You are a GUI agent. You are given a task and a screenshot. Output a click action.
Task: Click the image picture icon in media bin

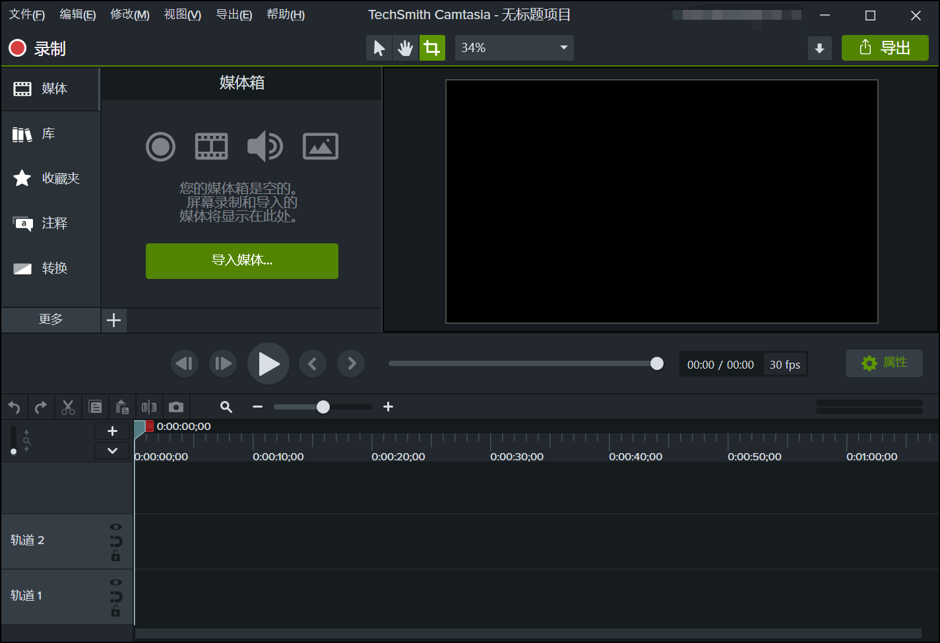tap(321, 146)
